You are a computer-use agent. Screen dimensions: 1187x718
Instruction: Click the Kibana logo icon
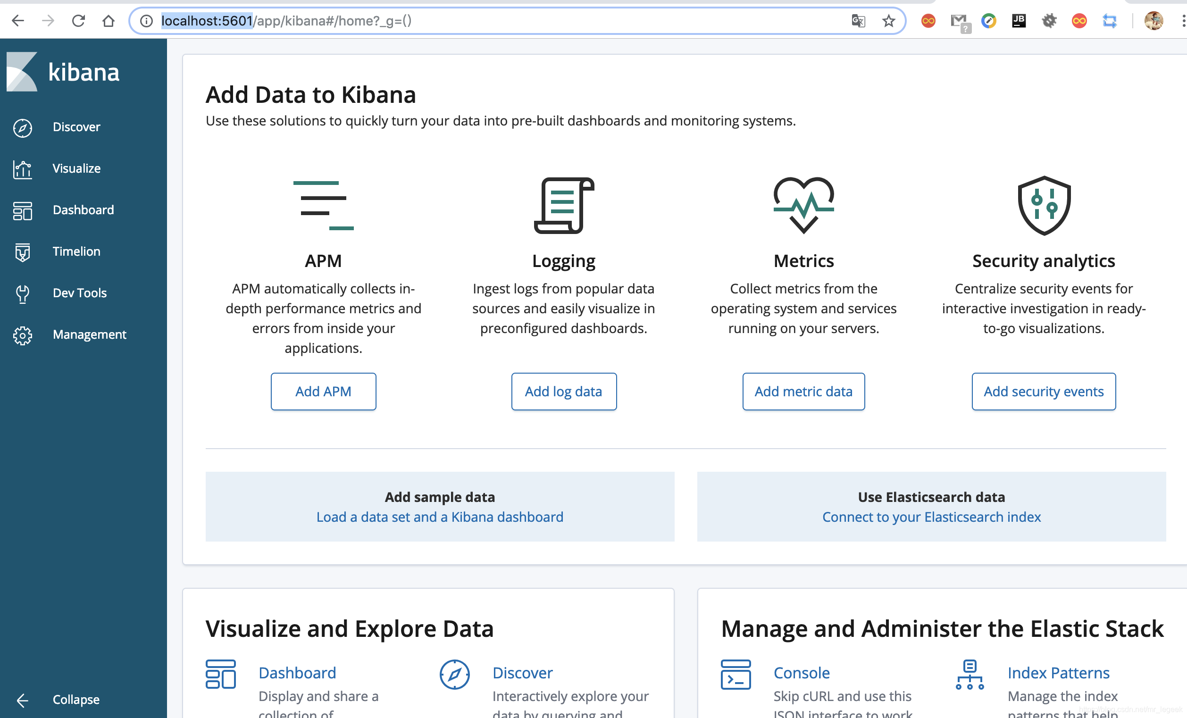[22, 72]
